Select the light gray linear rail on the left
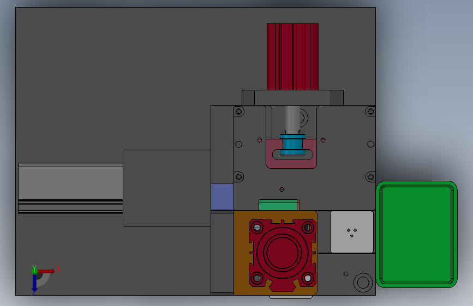Screen dimensions: 473x306 coord(70,188)
